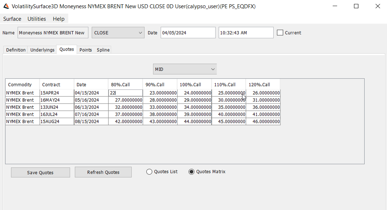
Task: Click the 24.00000000 quote cell
Action: [x=194, y=93]
